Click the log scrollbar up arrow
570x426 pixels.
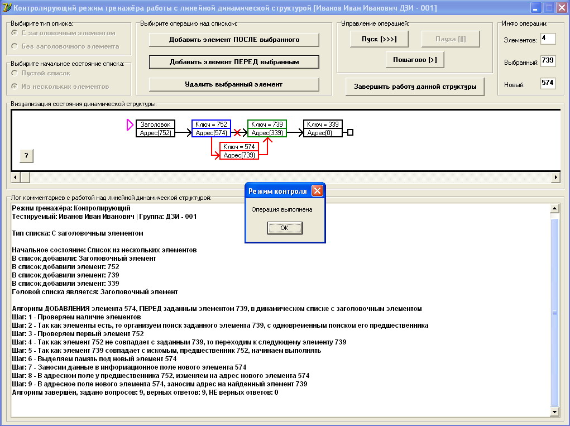(x=554, y=208)
